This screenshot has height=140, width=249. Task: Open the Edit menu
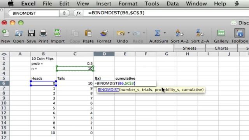(x=64, y=3)
